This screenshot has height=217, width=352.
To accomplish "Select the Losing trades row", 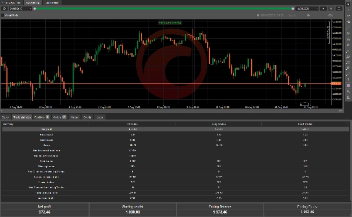I will click(175, 182).
